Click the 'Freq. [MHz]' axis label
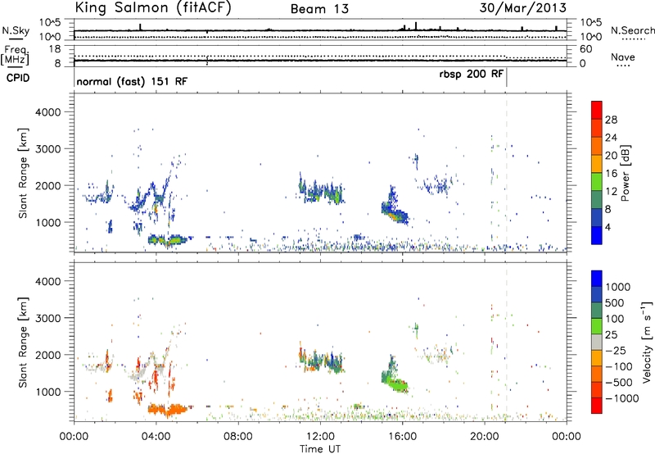 coord(15,56)
